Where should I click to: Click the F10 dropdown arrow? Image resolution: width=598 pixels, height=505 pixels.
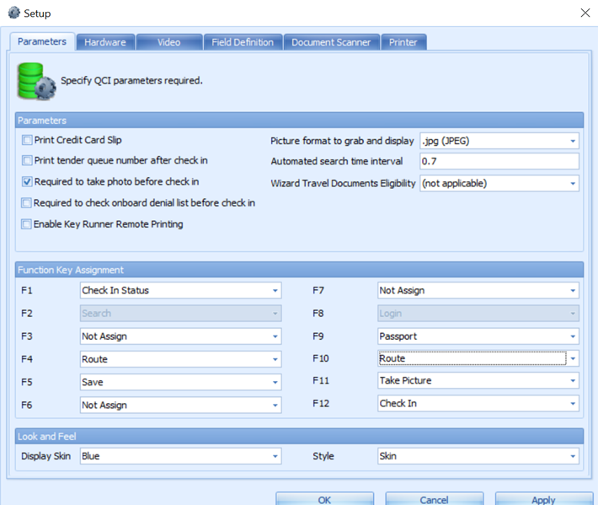573,358
